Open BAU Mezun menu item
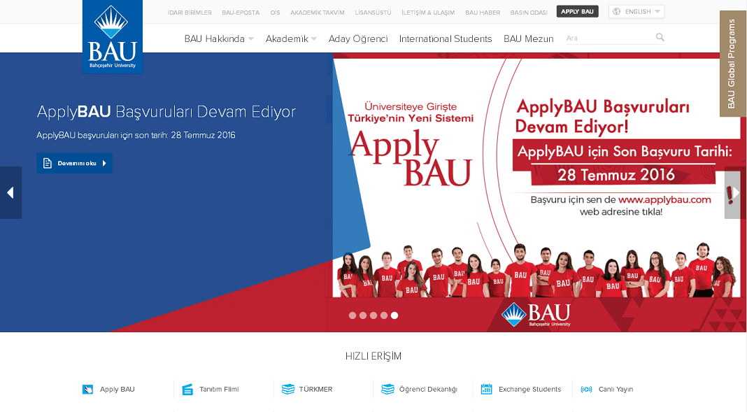Screen dimensions: 747x412 (528, 38)
